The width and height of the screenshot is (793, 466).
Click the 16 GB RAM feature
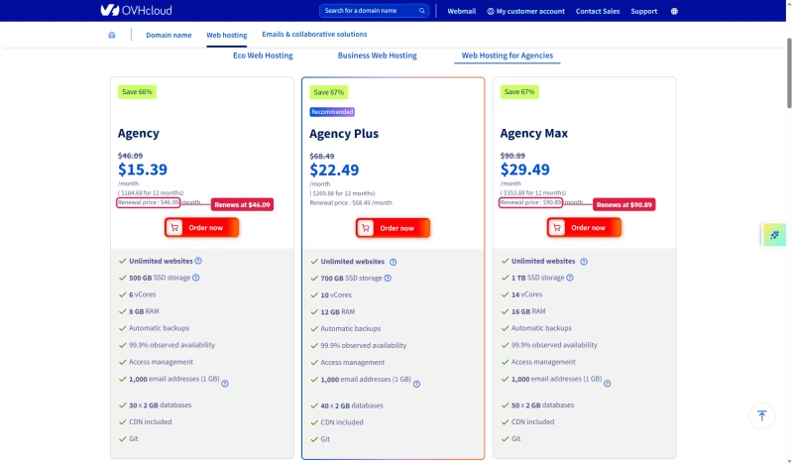coord(528,311)
